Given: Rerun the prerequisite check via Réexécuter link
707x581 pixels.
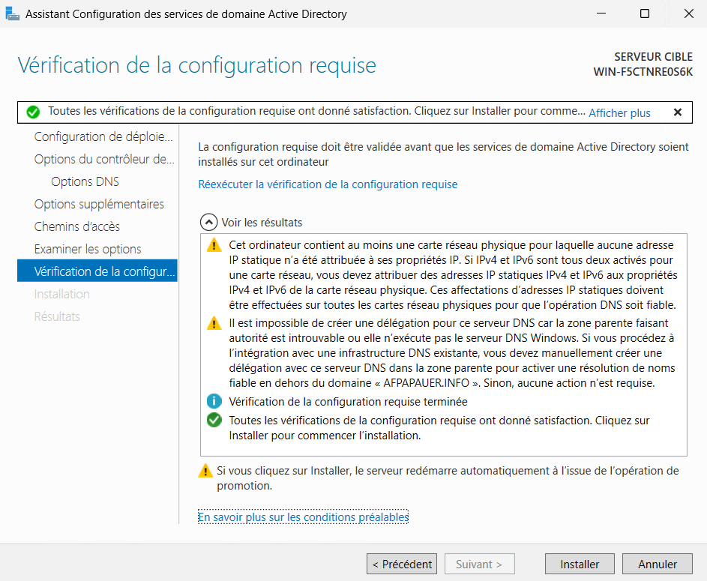Looking at the screenshot, I should [328, 184].
